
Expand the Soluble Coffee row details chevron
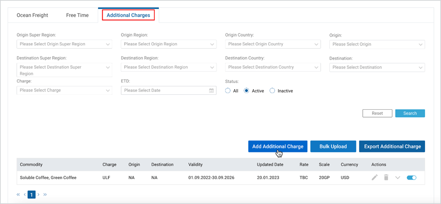[397, 178]
